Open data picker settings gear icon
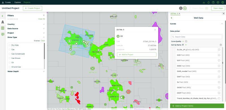Image resolution: width=226 pixels, height=110 pixels. point(221,45)
